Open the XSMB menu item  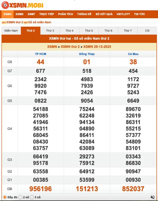click(19, 14)
